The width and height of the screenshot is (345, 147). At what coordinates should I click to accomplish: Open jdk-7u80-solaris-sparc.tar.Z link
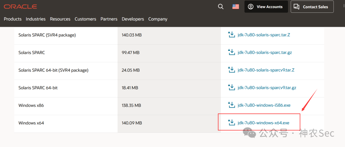click(264, 35)
